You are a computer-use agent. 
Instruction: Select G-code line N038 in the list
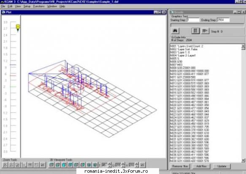189,161
